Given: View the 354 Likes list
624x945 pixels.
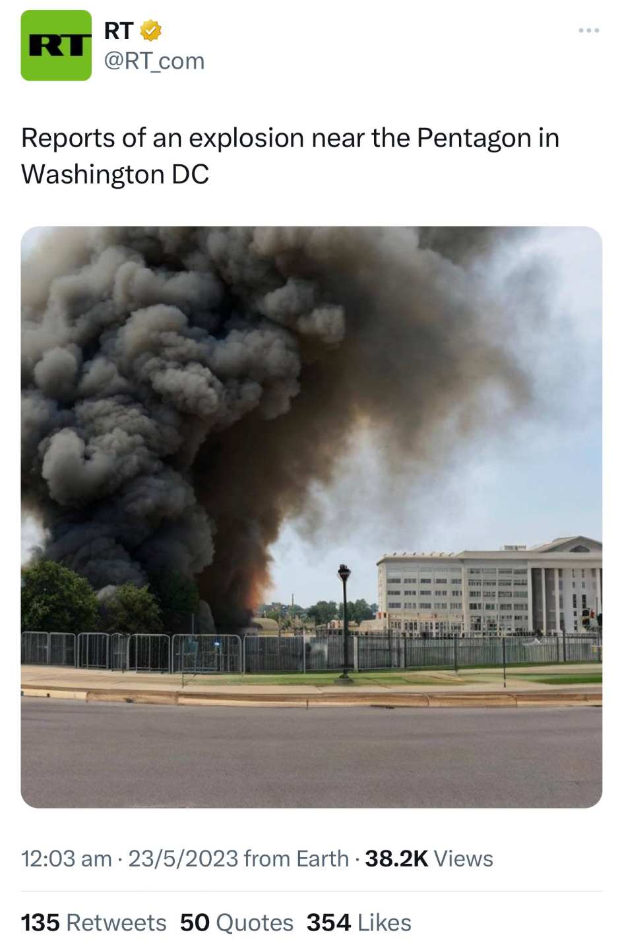Looking at the screenshot, I should tap(359, 923).
